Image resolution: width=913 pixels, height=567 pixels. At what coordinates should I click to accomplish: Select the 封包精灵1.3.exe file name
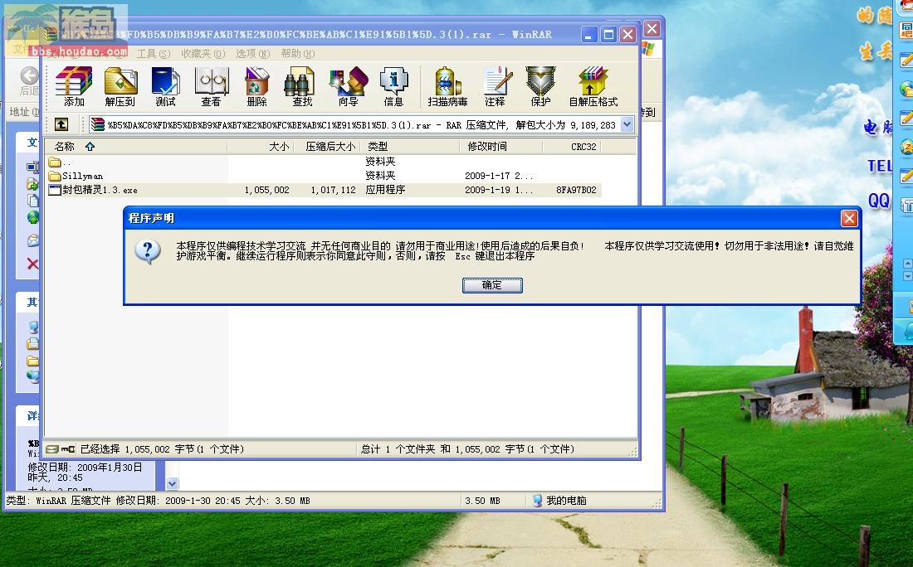pos(100,190)
